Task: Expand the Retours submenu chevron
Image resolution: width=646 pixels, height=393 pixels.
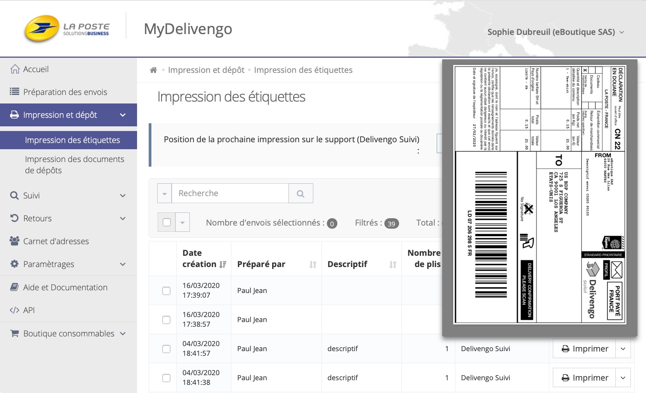Action: 123,219
